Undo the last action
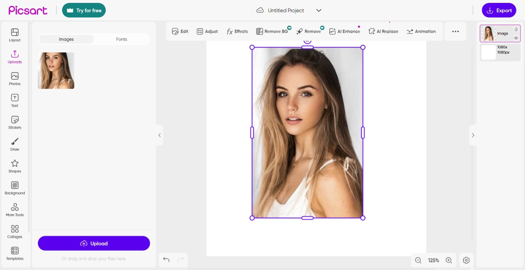Image resolution: width=525 pixels, height=270 pixels. click(166, 259)
